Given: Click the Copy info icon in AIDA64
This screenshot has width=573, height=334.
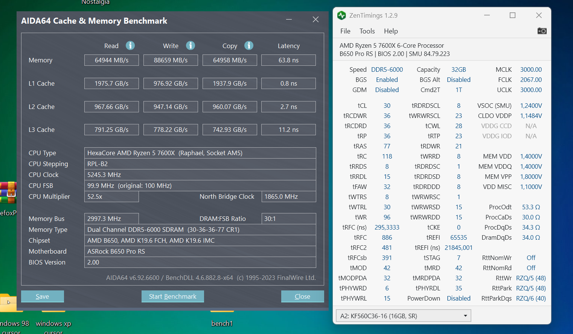Looking at the screenshot, I should click(x=249, y=45).
